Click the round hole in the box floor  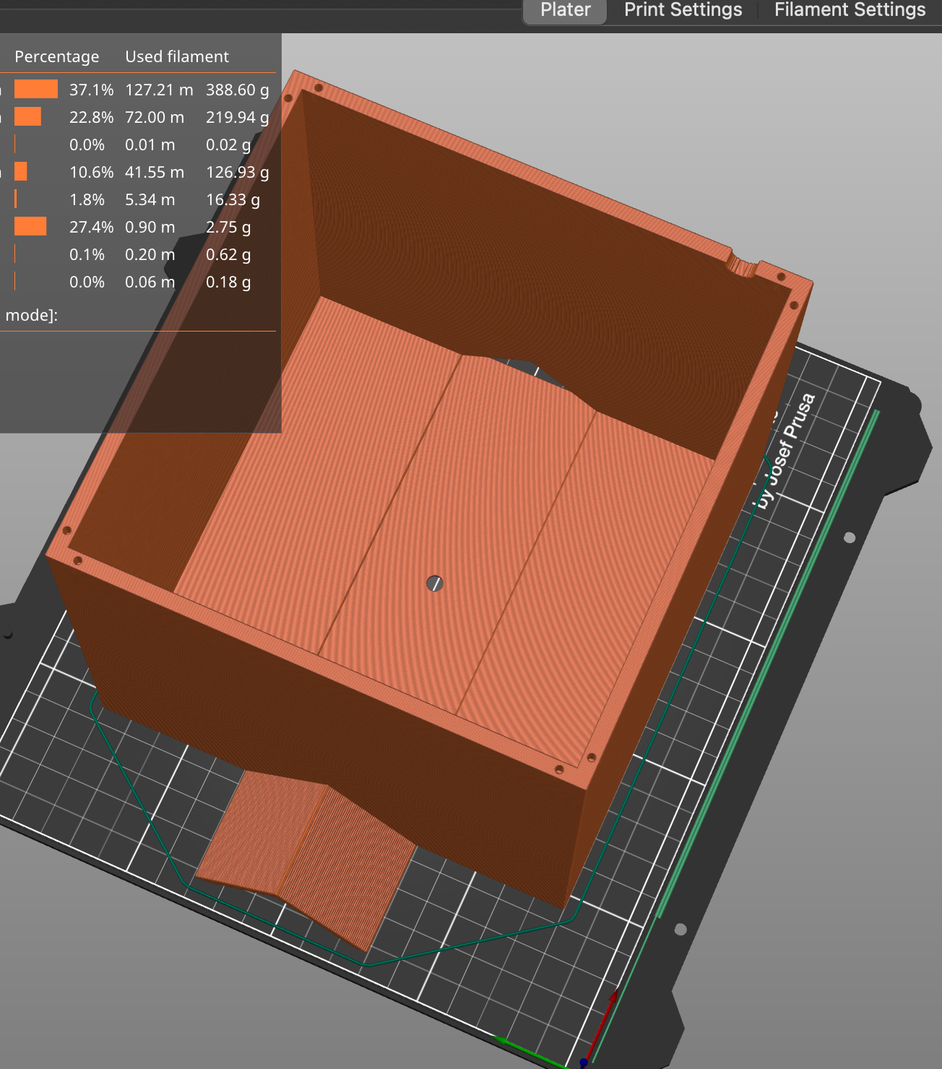point(434,584)
